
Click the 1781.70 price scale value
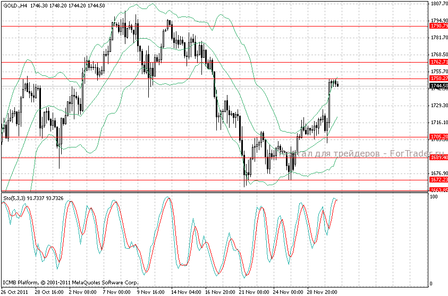tap(439, 38)
